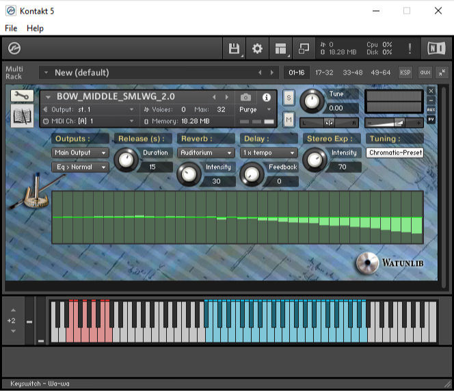
Task: Click the Chromatic-Preset tuning button
Action: tap(395, 152)
